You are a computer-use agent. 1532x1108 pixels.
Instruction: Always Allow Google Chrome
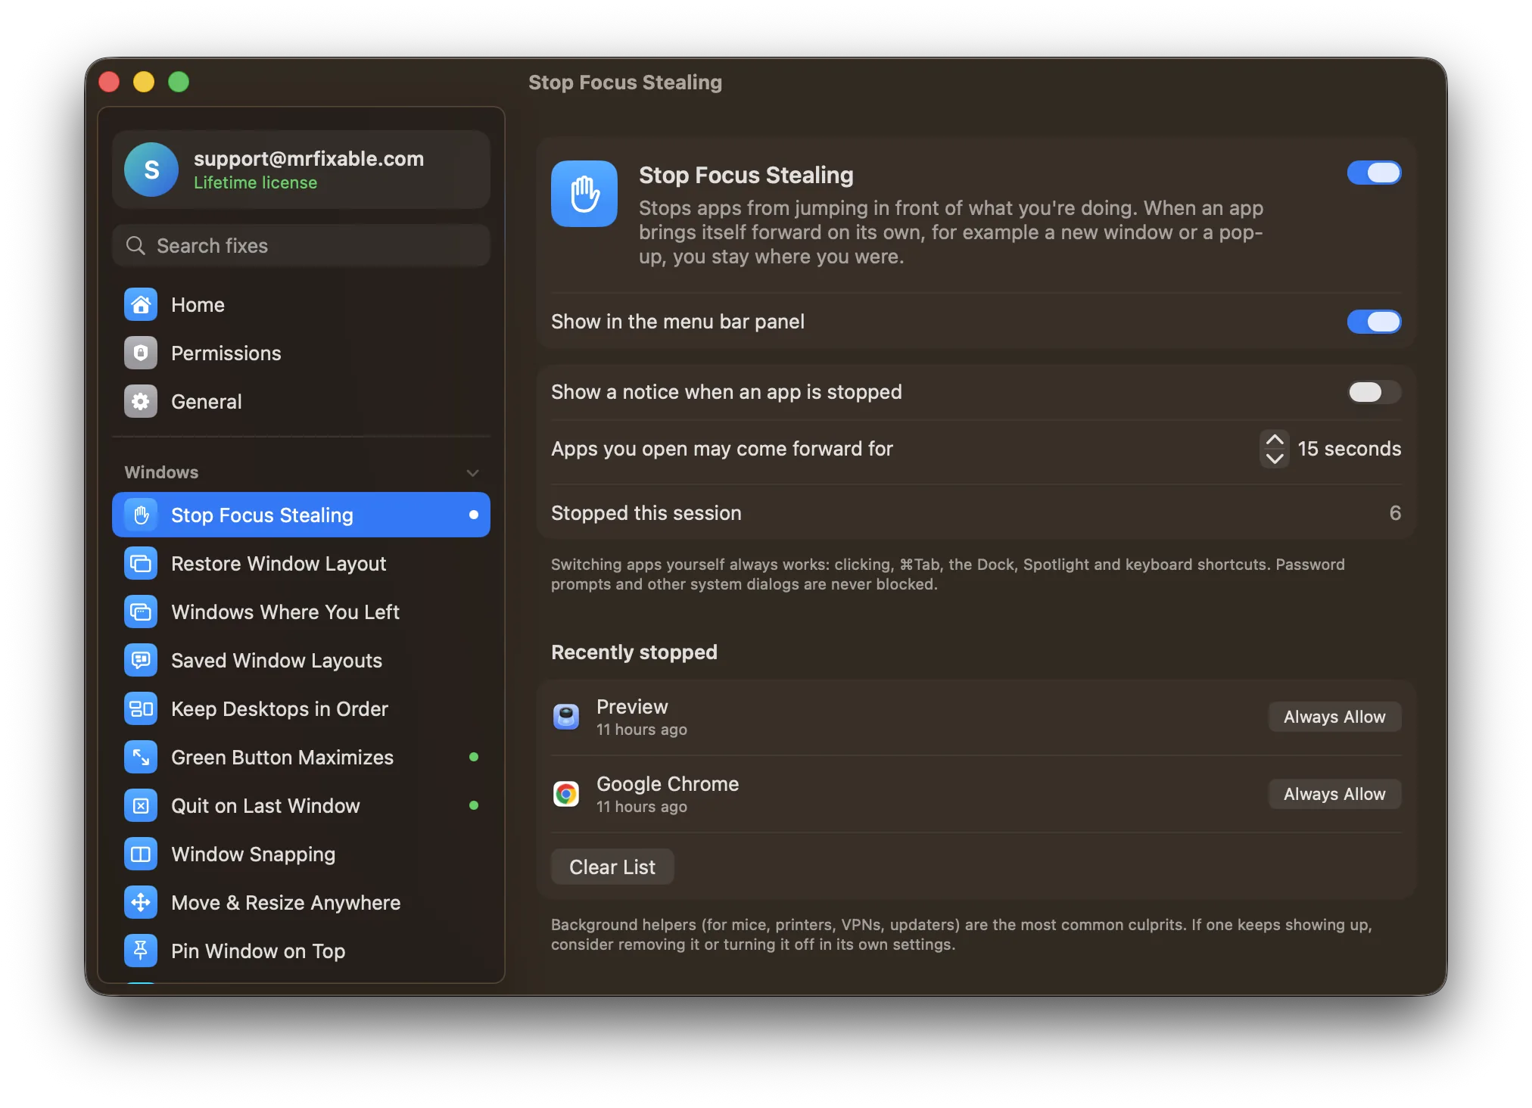pyautogui.click(x=1334, y=794)
